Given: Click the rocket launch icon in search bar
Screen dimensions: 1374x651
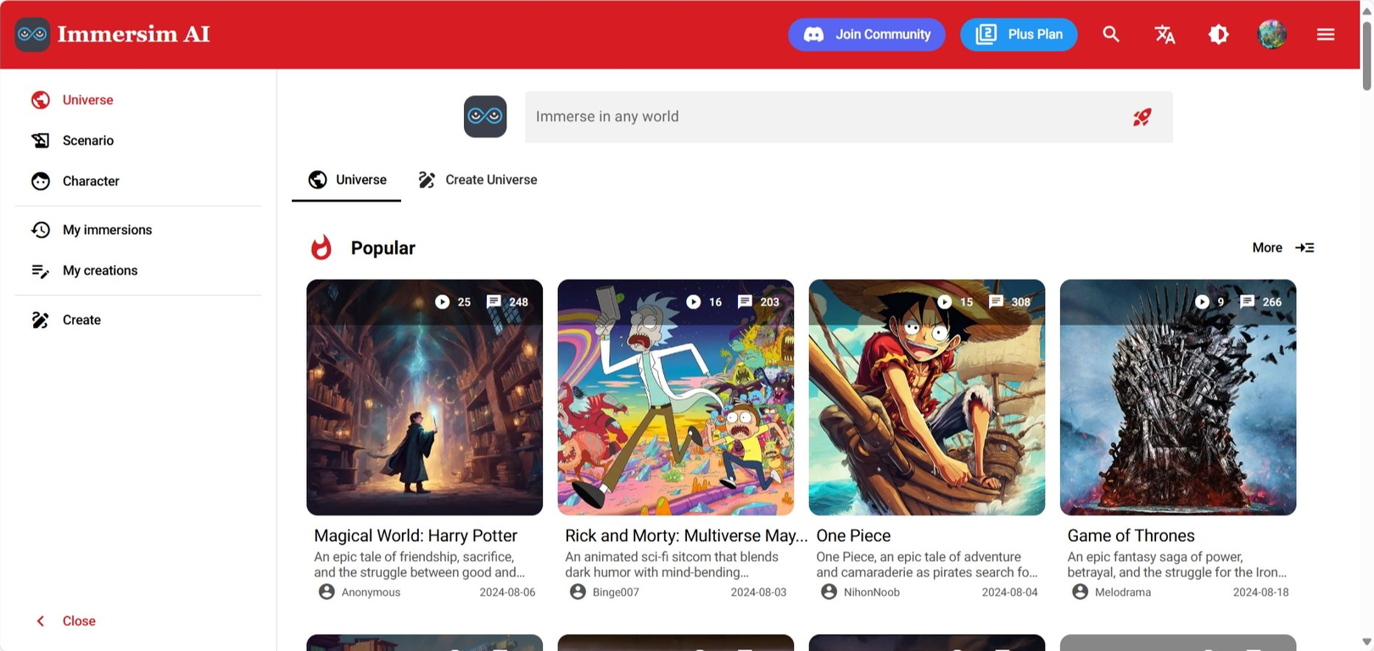Looking at the screenshot, I should click(1142, 117).
